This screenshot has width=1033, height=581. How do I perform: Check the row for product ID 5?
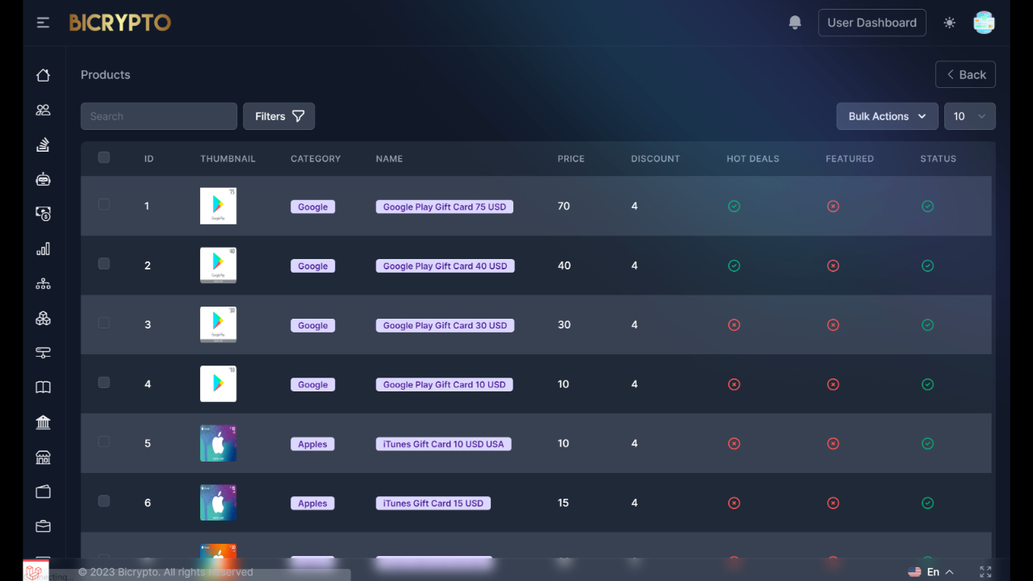click(x=104, y=441)
